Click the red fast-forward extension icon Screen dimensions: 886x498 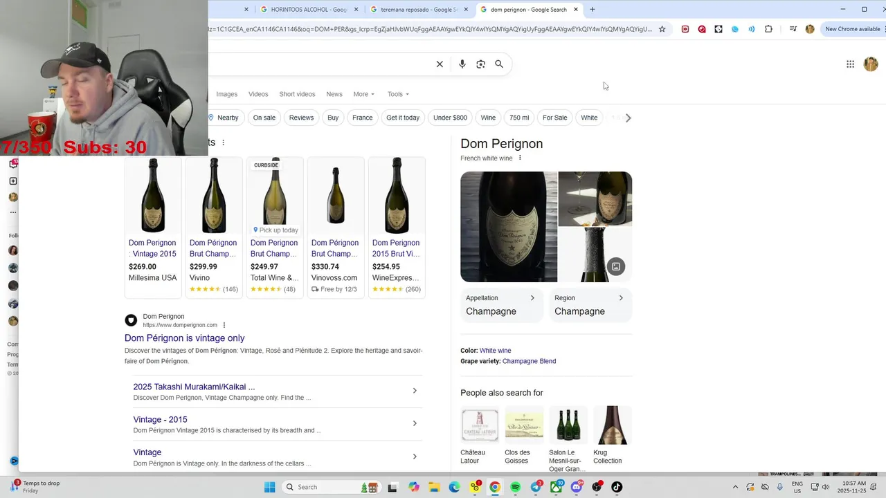pyautogui.click(x=685, y=29)
